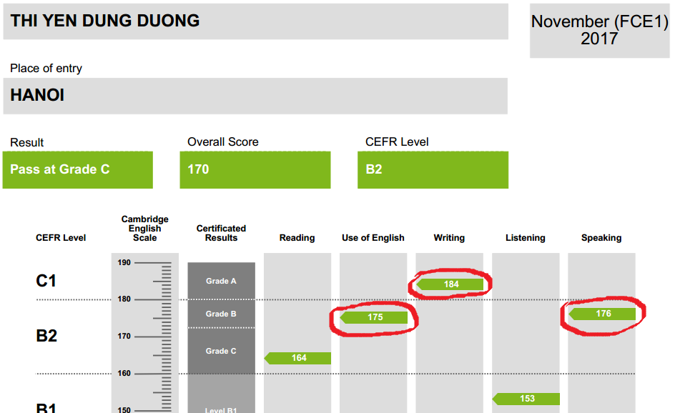Click the HANOI place of entry field
Image resolution: width=675 pixels, height=413 pixels.
254,96
